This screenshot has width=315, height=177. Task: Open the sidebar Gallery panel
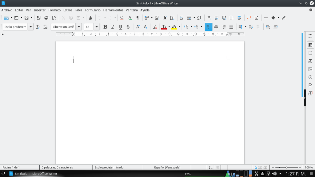pos(310,69)
